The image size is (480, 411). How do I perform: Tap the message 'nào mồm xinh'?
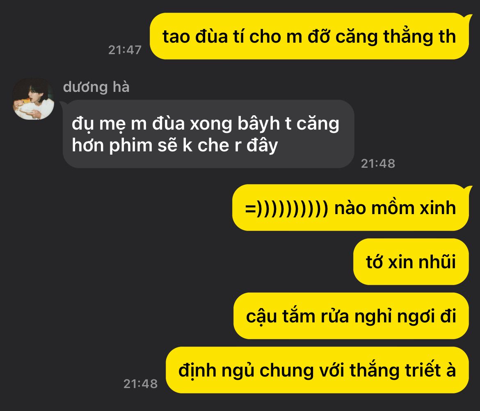(x=350, y=208)
